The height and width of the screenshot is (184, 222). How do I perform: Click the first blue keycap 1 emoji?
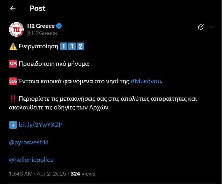pyautogui.click(x=64, y=46)
